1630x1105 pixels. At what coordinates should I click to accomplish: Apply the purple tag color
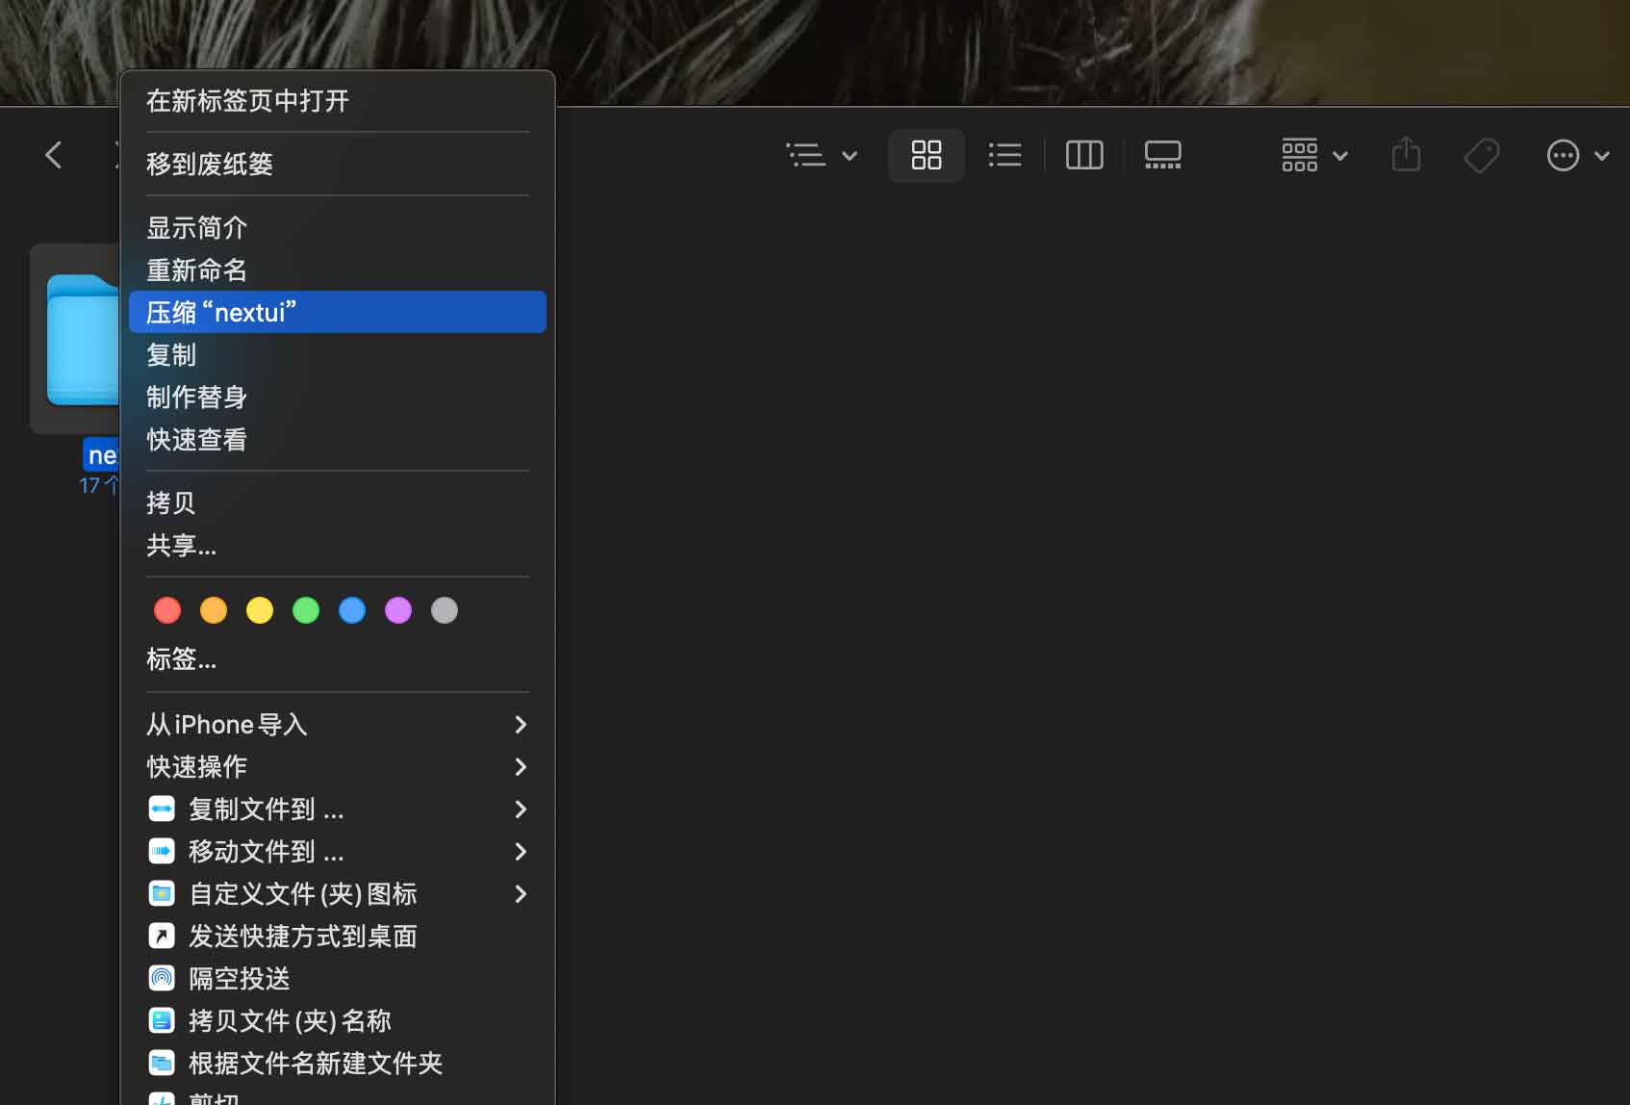tap(398, 610)
